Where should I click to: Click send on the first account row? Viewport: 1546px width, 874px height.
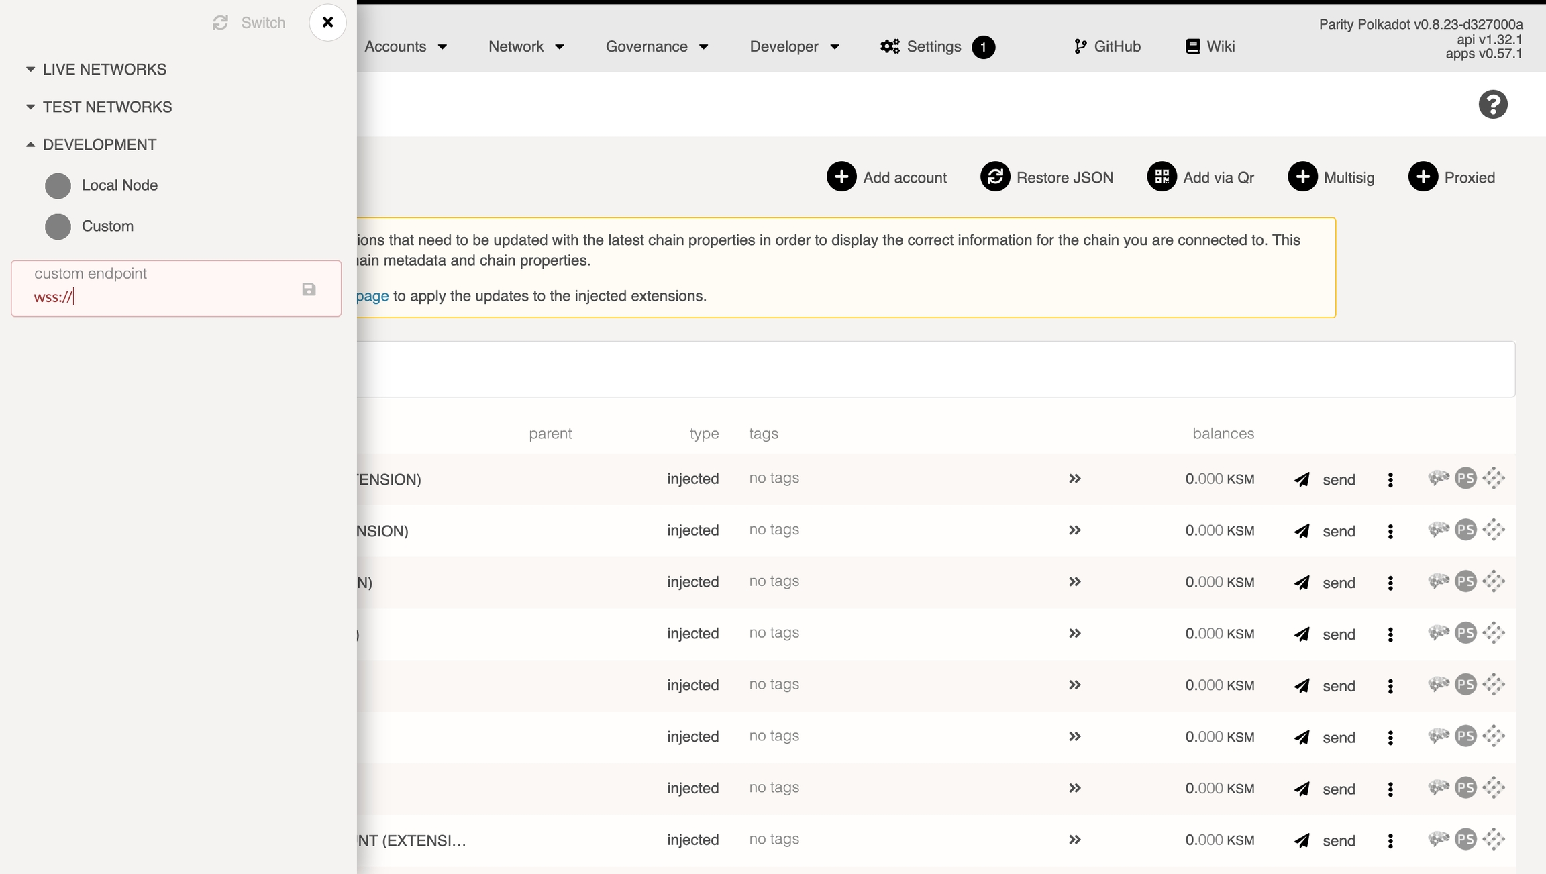1325,479
